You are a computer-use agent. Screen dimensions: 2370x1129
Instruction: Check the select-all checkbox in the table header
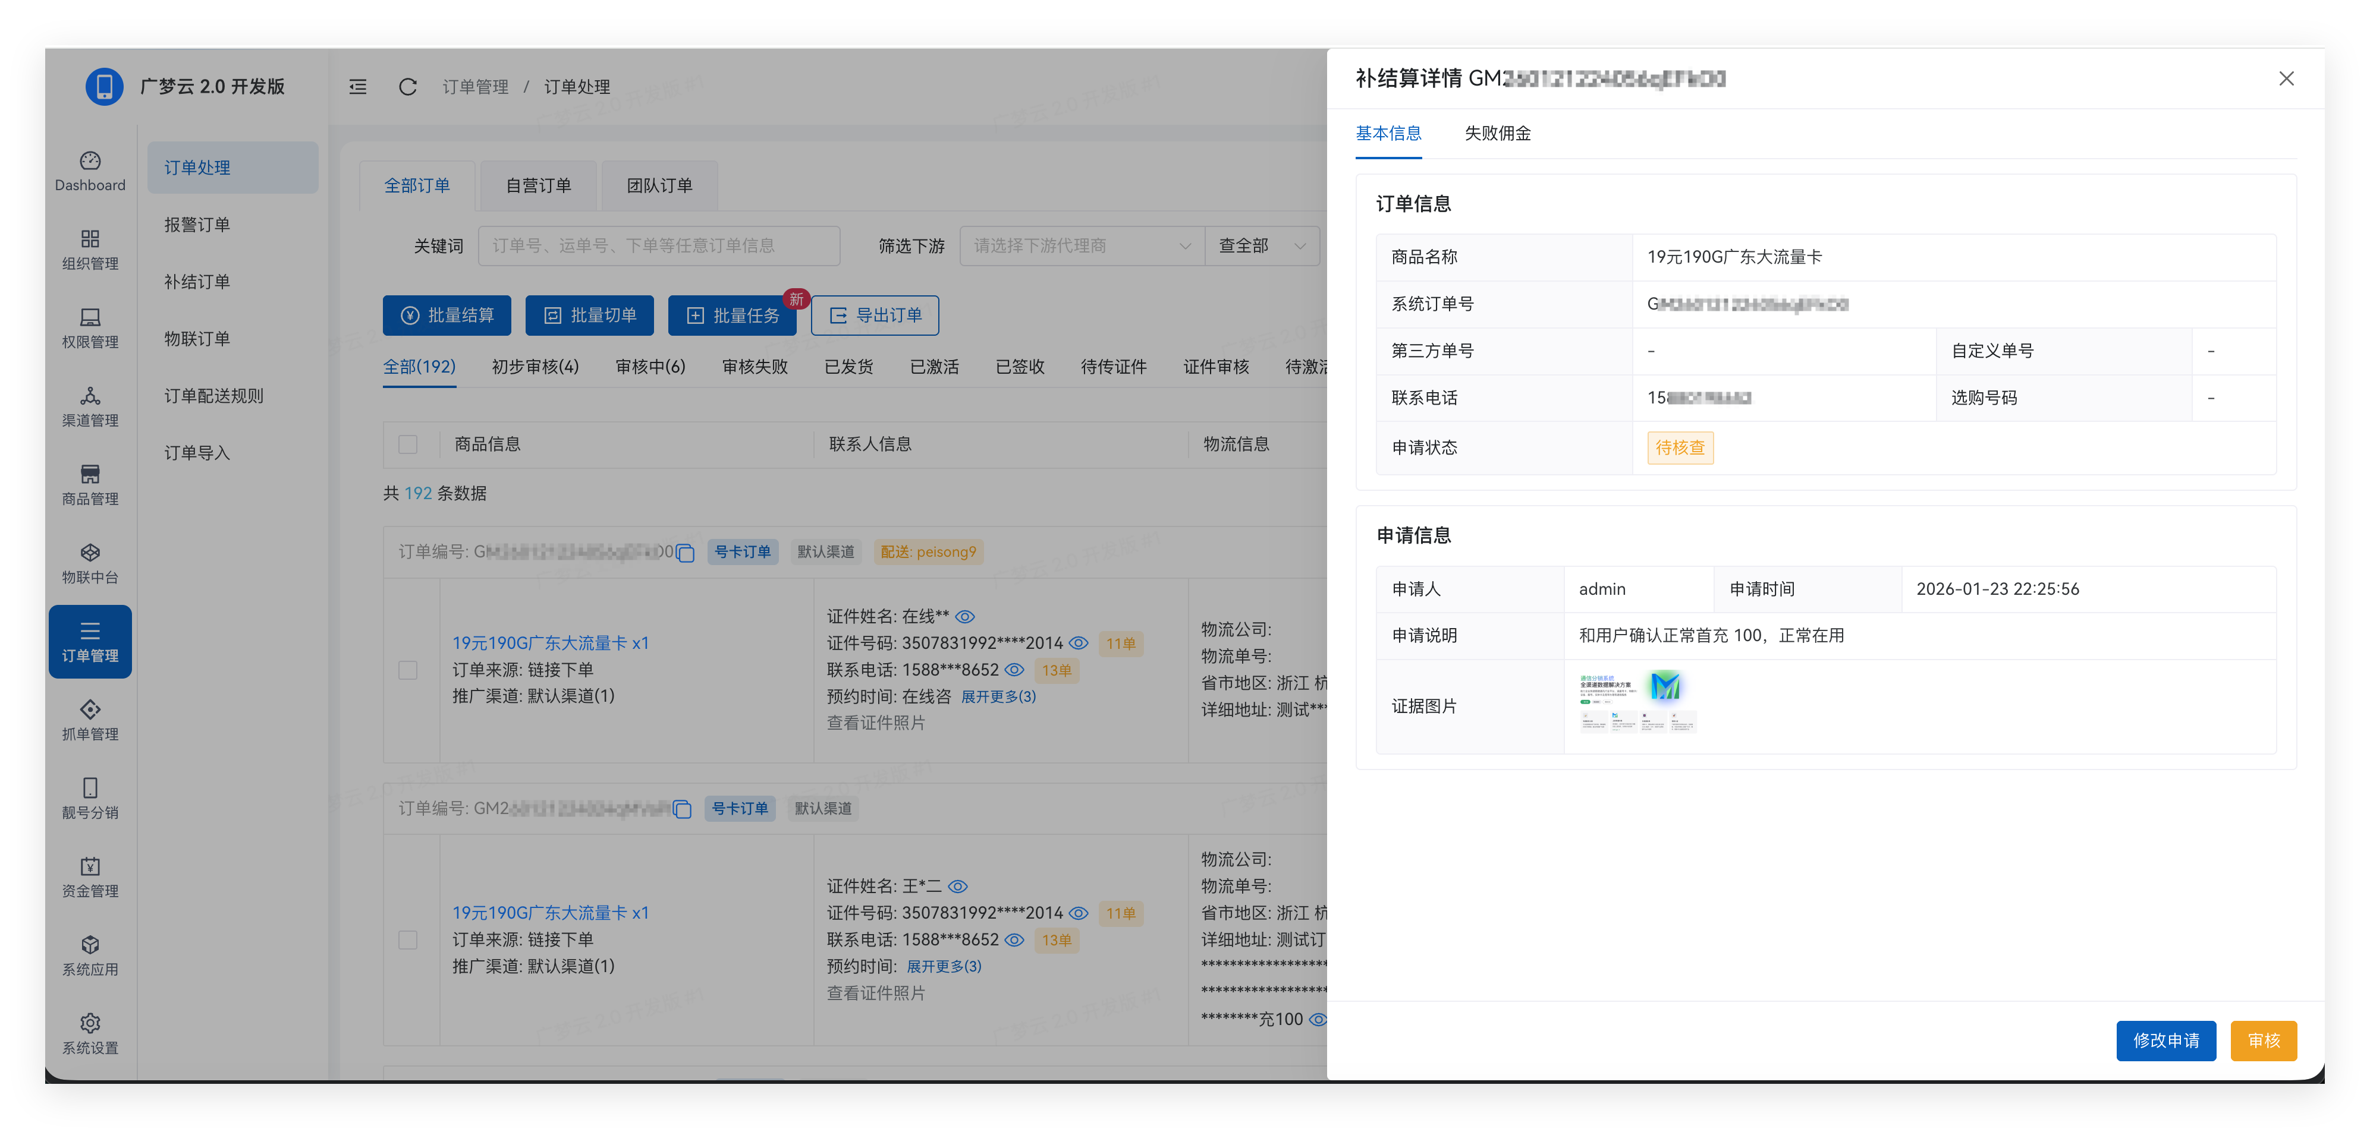(407, 444)
